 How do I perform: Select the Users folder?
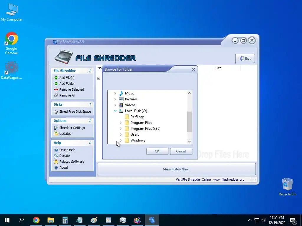click(134, 134)
